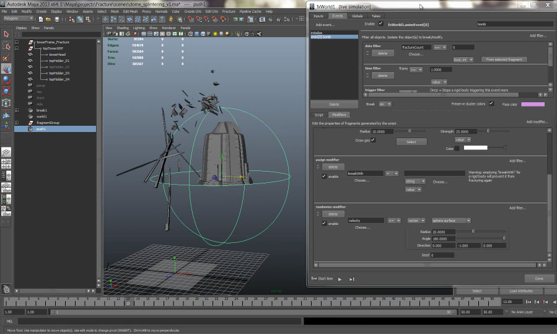This screenshot has width=557, height=334.
Task: Switch to the four-view layout
Action: click(x=6, y=164)
